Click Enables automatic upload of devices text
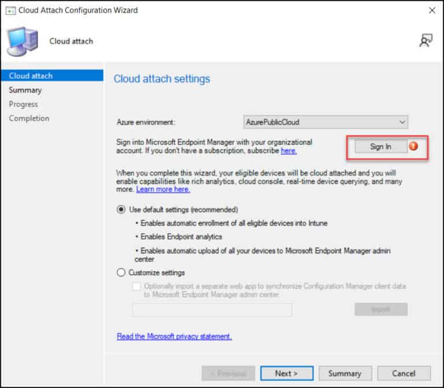444x388 pixels. click(x=262, y=255)
